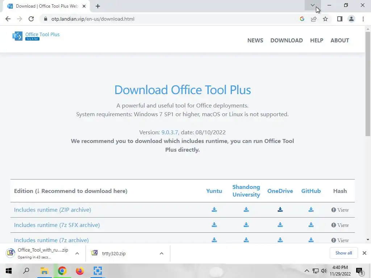Download ZIP archive from OneDrive
Image resolution: width=371 pixels, height=278 pixels.
(280, 210)
